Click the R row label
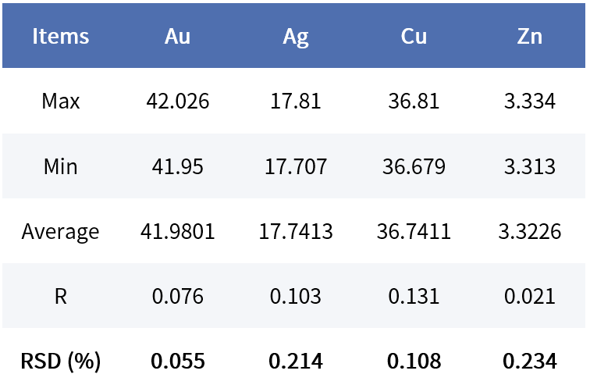The height and width of the screenshot is (392, 590). tap(61, 297)
